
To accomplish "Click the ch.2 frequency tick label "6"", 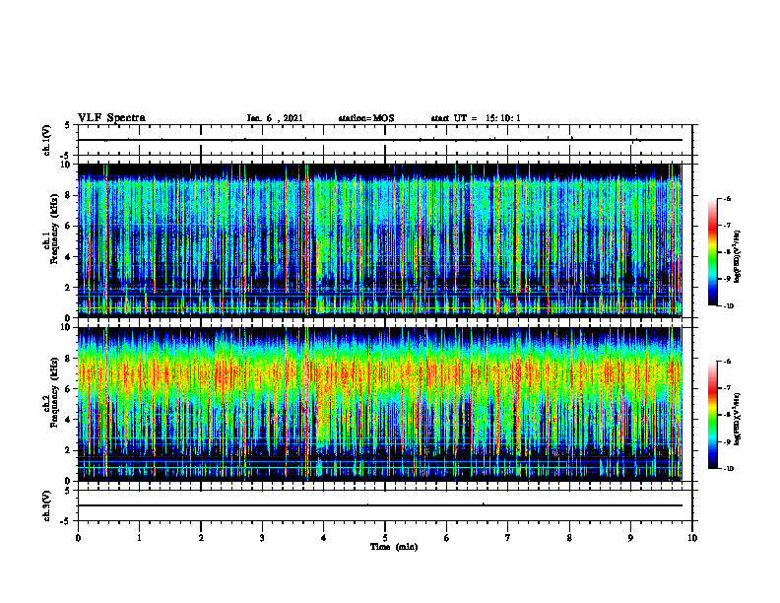I will (x=69, y=389).
